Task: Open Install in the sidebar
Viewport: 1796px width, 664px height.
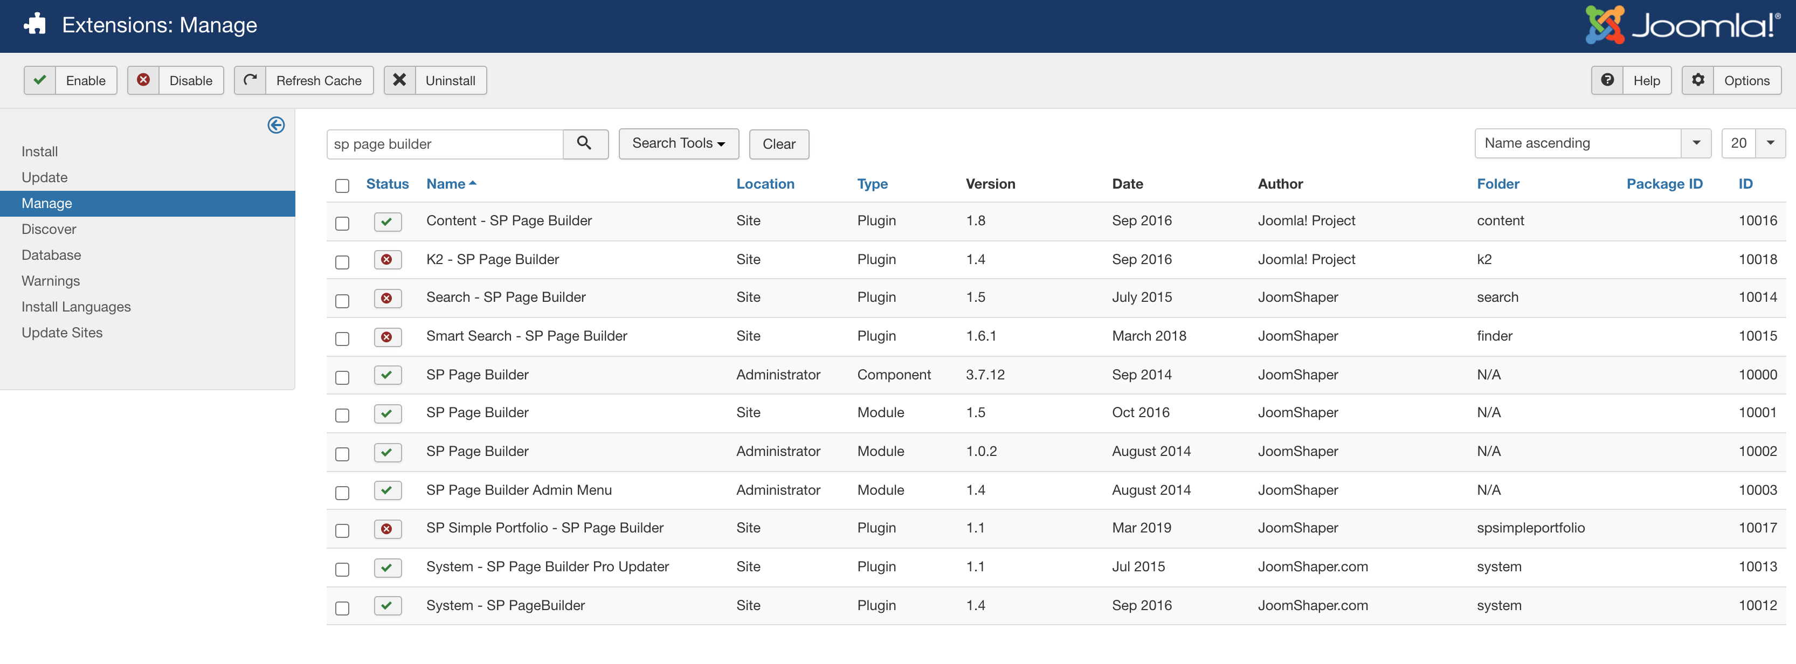Action: tap(40, 151)
